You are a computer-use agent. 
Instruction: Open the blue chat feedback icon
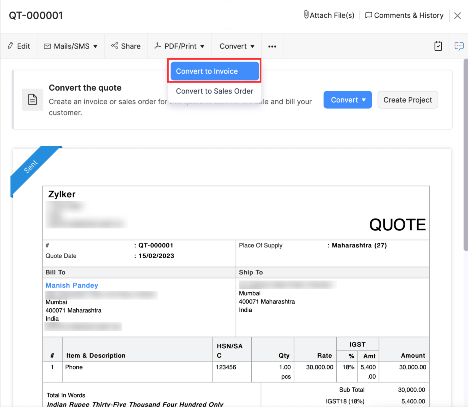tap(459, 46)
